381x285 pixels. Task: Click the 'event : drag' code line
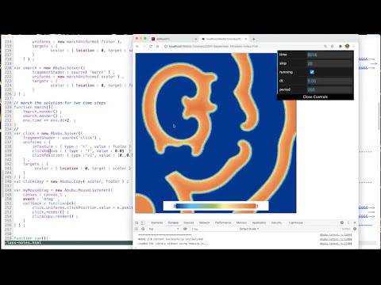[42, 199]
